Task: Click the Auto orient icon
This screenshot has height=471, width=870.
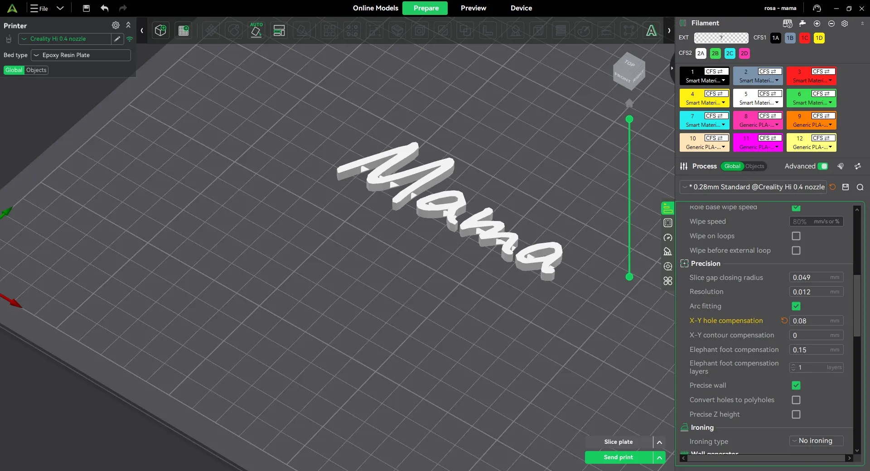Action: pyautogui.click(x=256, y=30)
